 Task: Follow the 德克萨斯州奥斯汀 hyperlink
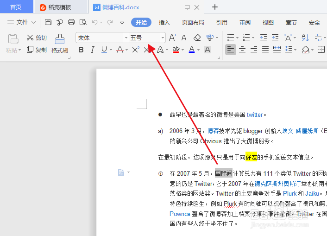277,184
